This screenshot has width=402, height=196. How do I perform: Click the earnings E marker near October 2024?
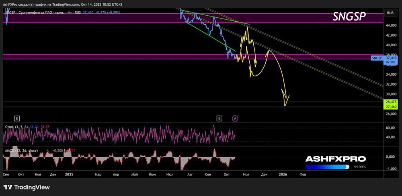click(17, 118)
